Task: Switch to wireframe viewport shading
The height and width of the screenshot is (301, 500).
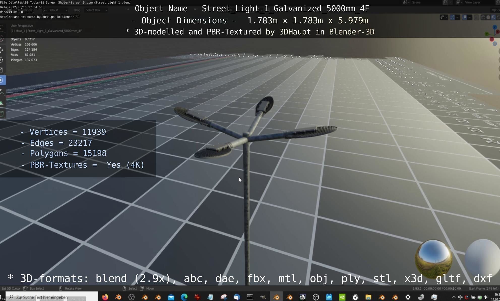Action: pyautogui.click(x=483, y=17)
